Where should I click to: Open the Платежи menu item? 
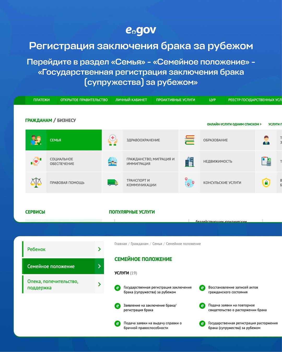(x=42, y=100)
